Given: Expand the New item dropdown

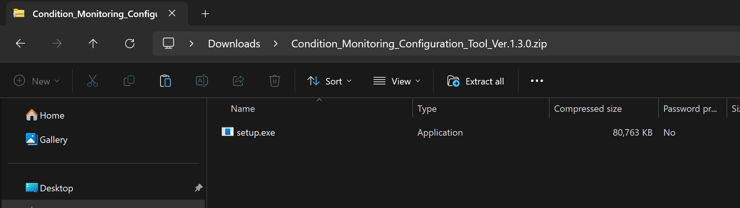Looking at the screenshot, I should point(36,81).
